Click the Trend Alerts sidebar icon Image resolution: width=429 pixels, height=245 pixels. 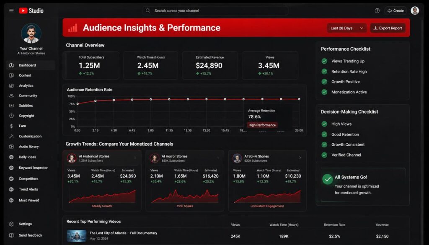(x=11, y=189)
